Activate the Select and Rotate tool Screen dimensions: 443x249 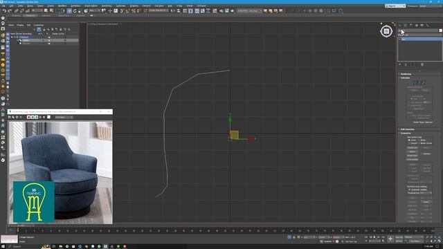click(x=75, y=11)
